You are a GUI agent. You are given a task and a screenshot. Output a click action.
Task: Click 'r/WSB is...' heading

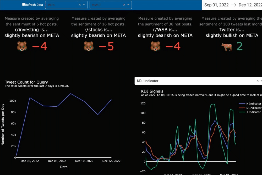pos(165,30)
